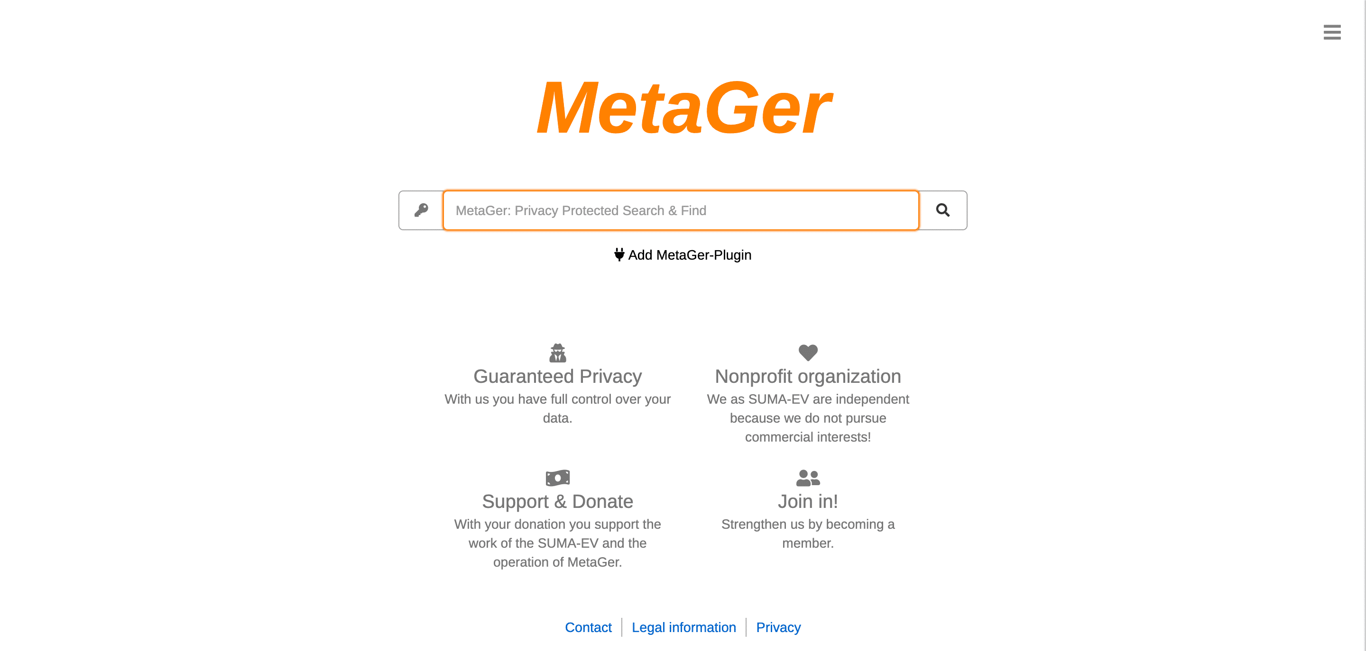
Task: Click the nonprofit heart icon
Action: coord(808,353)
